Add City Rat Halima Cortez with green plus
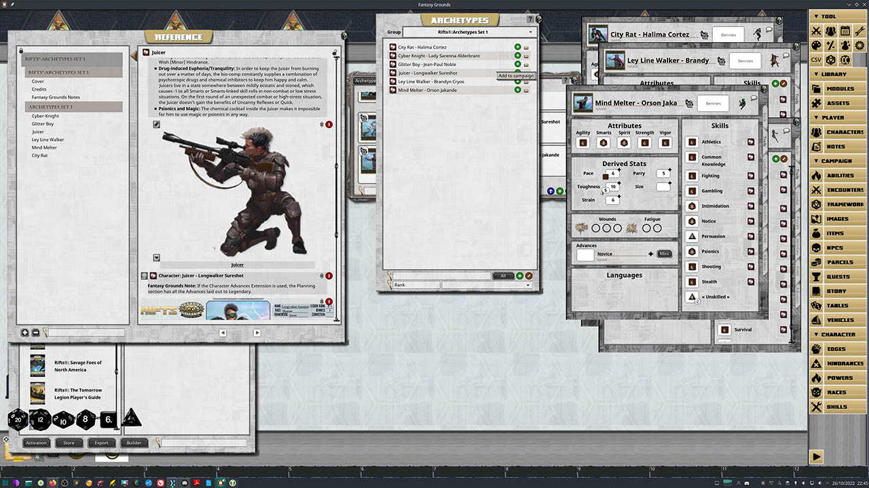Viewport: 869px width, 488px height. tap(518, 47)
